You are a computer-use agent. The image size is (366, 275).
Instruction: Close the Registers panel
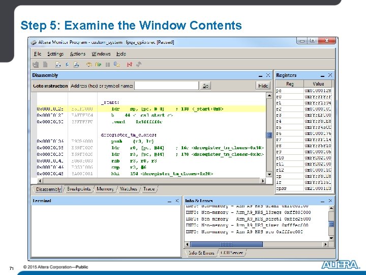pyautogui.click(x=330, y=75)
